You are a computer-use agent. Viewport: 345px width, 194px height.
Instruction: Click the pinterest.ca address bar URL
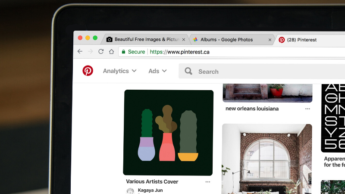tap(179, 52)
